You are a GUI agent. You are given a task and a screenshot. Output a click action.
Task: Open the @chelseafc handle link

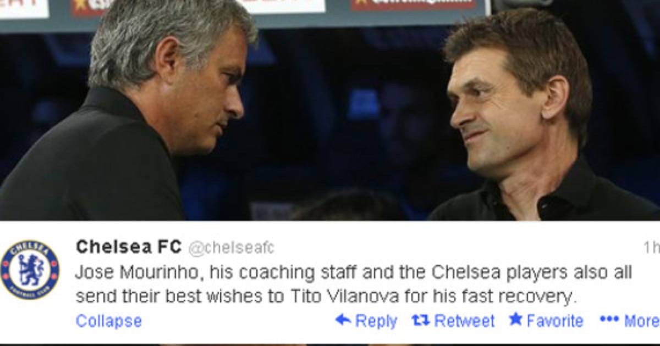point(231,249)
